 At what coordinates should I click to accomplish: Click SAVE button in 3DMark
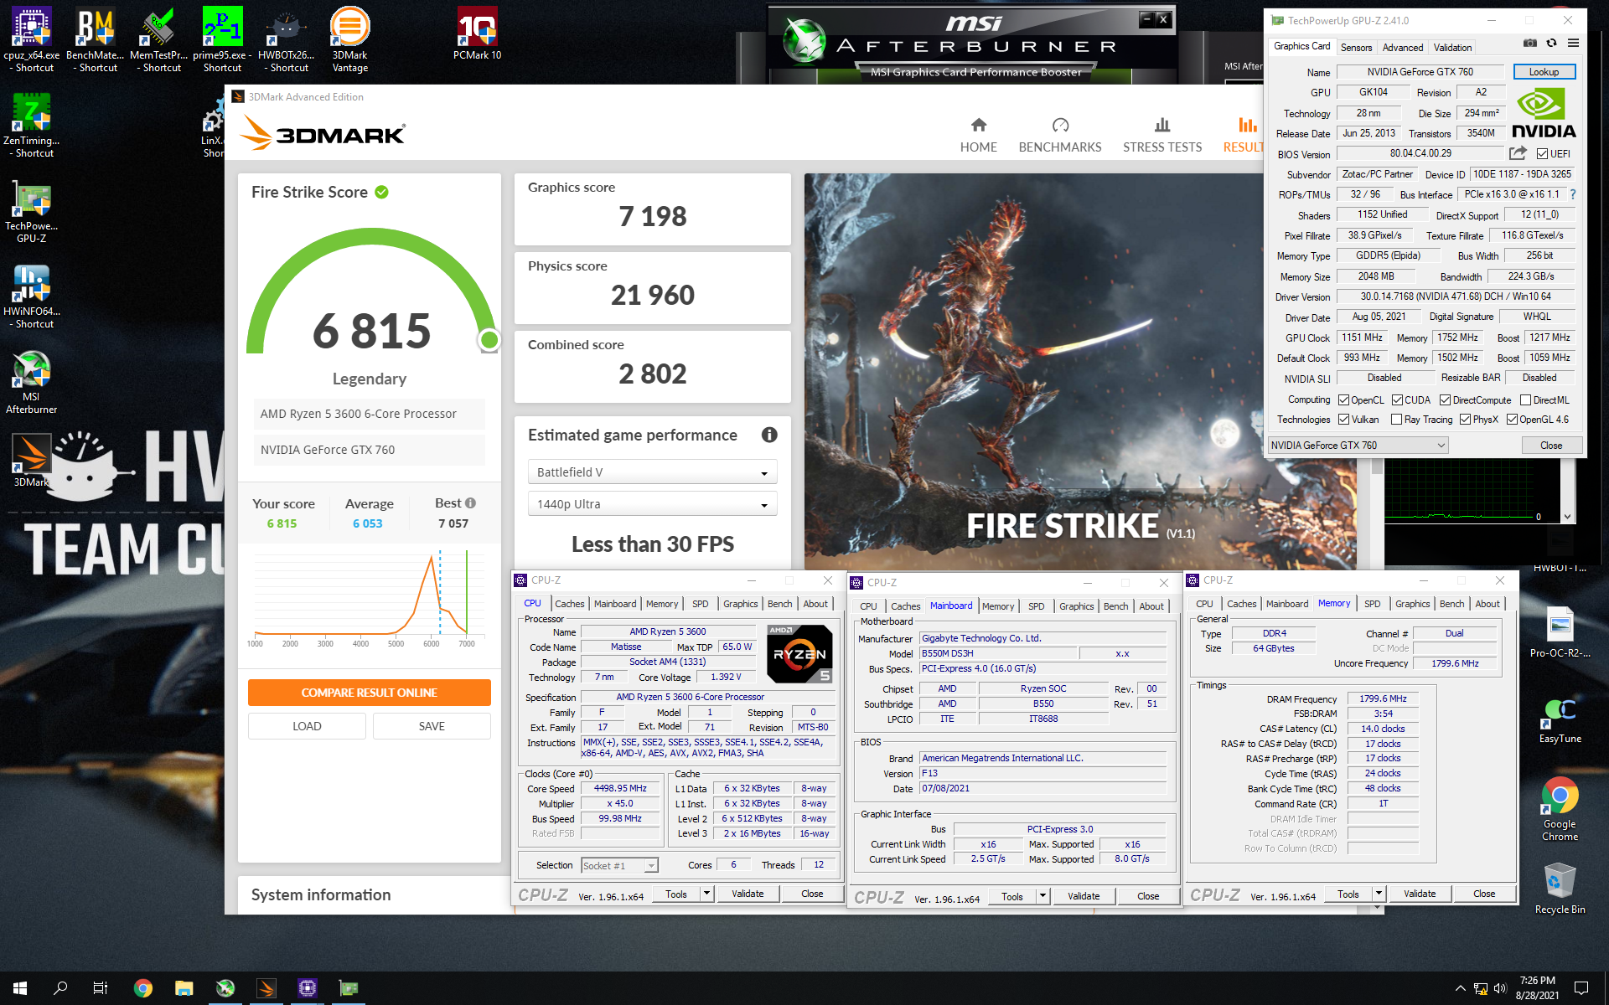(432, 726)
